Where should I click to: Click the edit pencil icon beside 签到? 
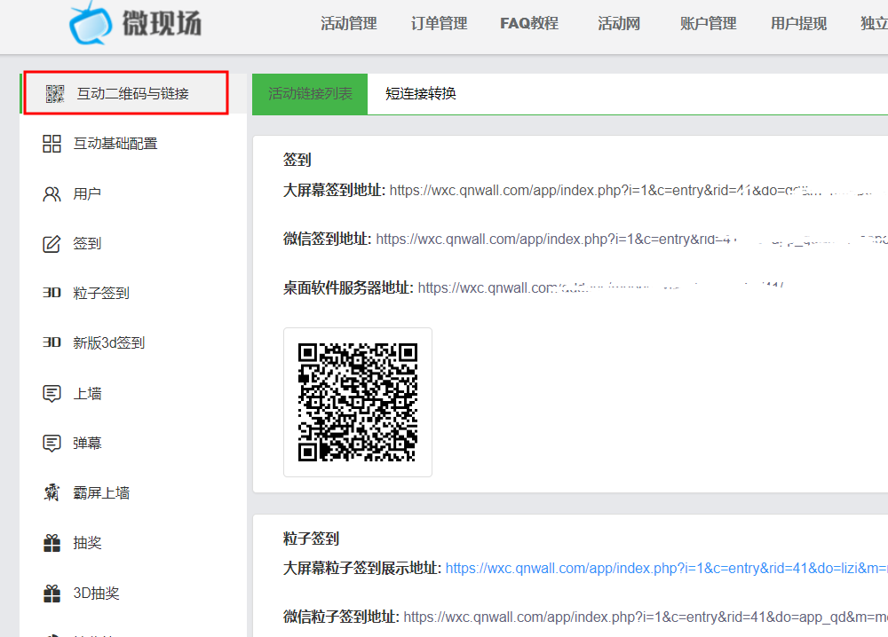pos(52,244)
